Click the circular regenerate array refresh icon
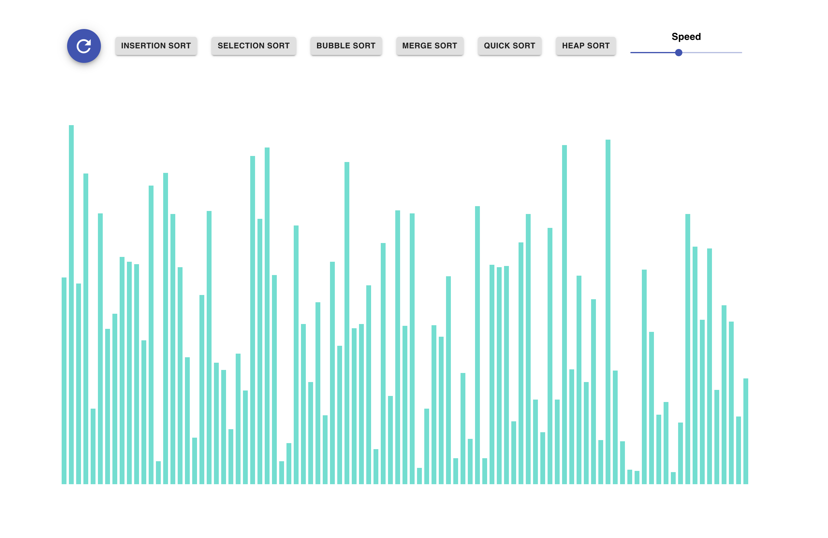Image resolution: width=828 pixels, height=538 pixels. pos(84,46)
